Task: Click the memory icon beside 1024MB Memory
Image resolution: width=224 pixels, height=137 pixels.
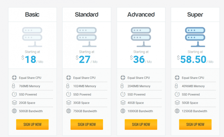Action: [x=68, y=86]
